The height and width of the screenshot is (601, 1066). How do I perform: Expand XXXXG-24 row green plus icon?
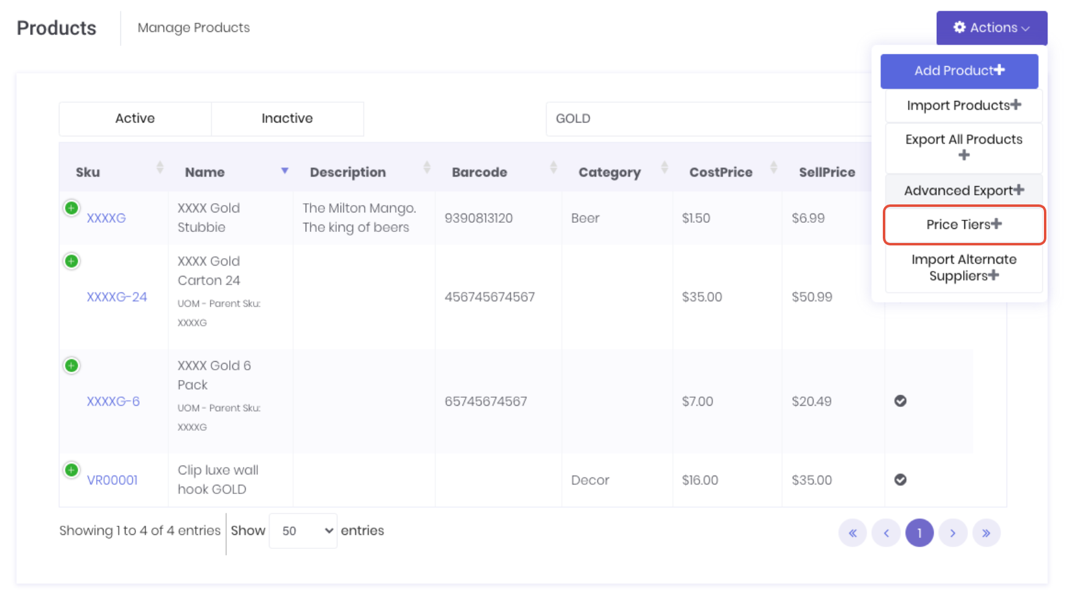pos(72,261)
